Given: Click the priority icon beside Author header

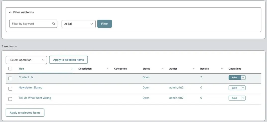Looking at the screenshot, I should coord(194,69).
